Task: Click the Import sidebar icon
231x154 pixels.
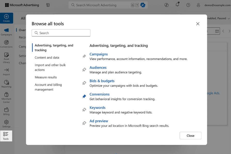Action: pyautogui.click(x=6, y=71)
